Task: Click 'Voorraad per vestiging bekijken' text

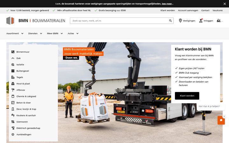Action: (195, 77)
